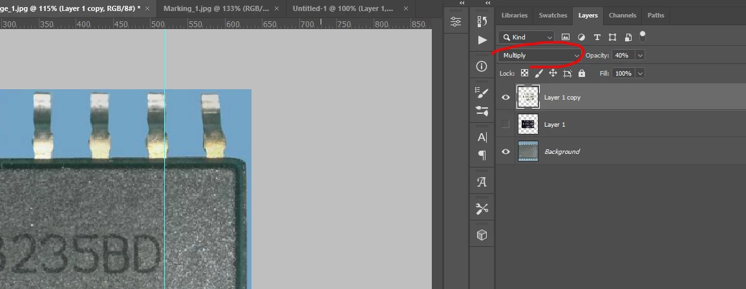Open the Properties panel sliders icon
This screenshot has width=746, height=289.
point(456,21)
